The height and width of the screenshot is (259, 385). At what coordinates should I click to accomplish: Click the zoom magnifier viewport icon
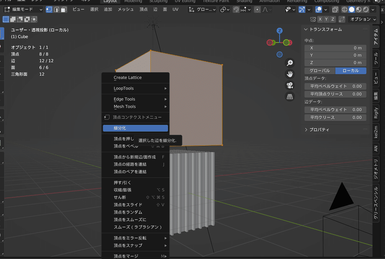click(x=290, y=63)
